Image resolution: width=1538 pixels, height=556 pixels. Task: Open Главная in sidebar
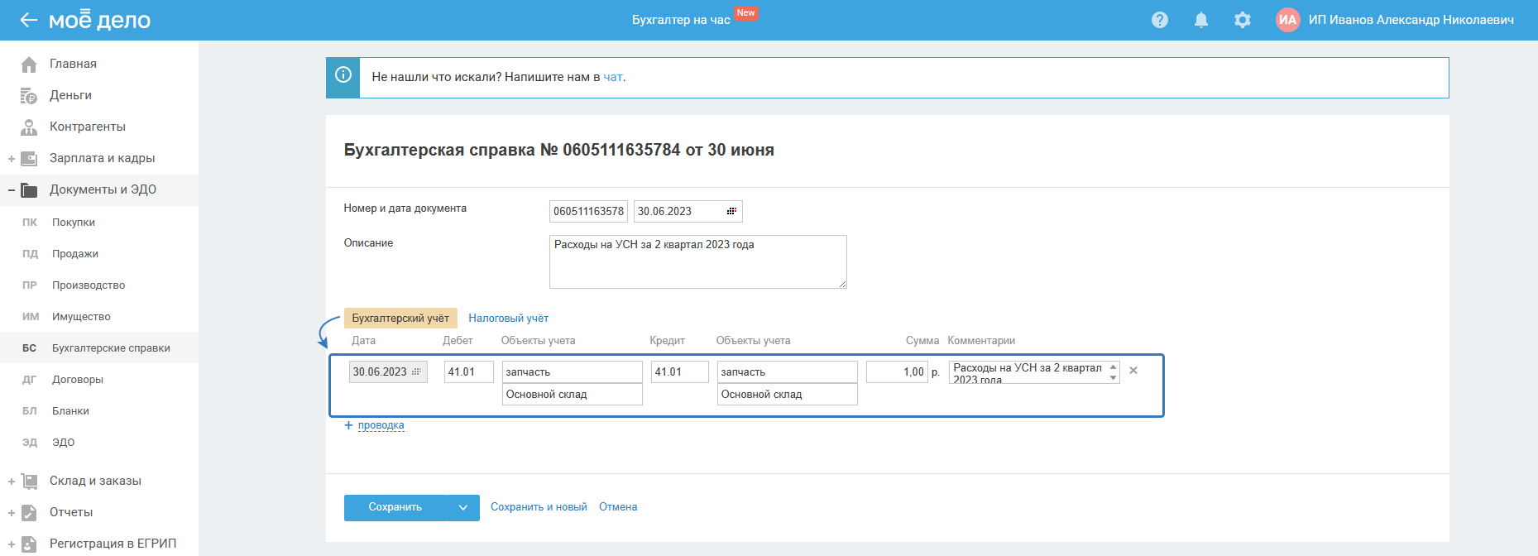[x=73, y=64]
